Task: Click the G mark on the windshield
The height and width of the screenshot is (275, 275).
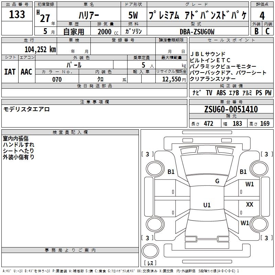Action: pyautogui.click(x=217, y=181)
